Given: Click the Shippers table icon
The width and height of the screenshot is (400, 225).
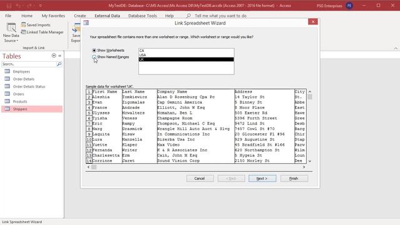Looking at the screenshot, I should click(7, 109).
